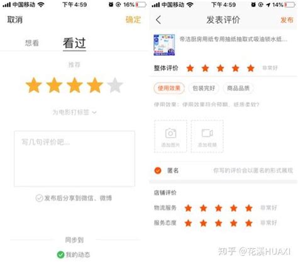Expand the 为电影打标签 dropdown
The image size is (298, 264).
pyautogui.click(x=74, y=113)
